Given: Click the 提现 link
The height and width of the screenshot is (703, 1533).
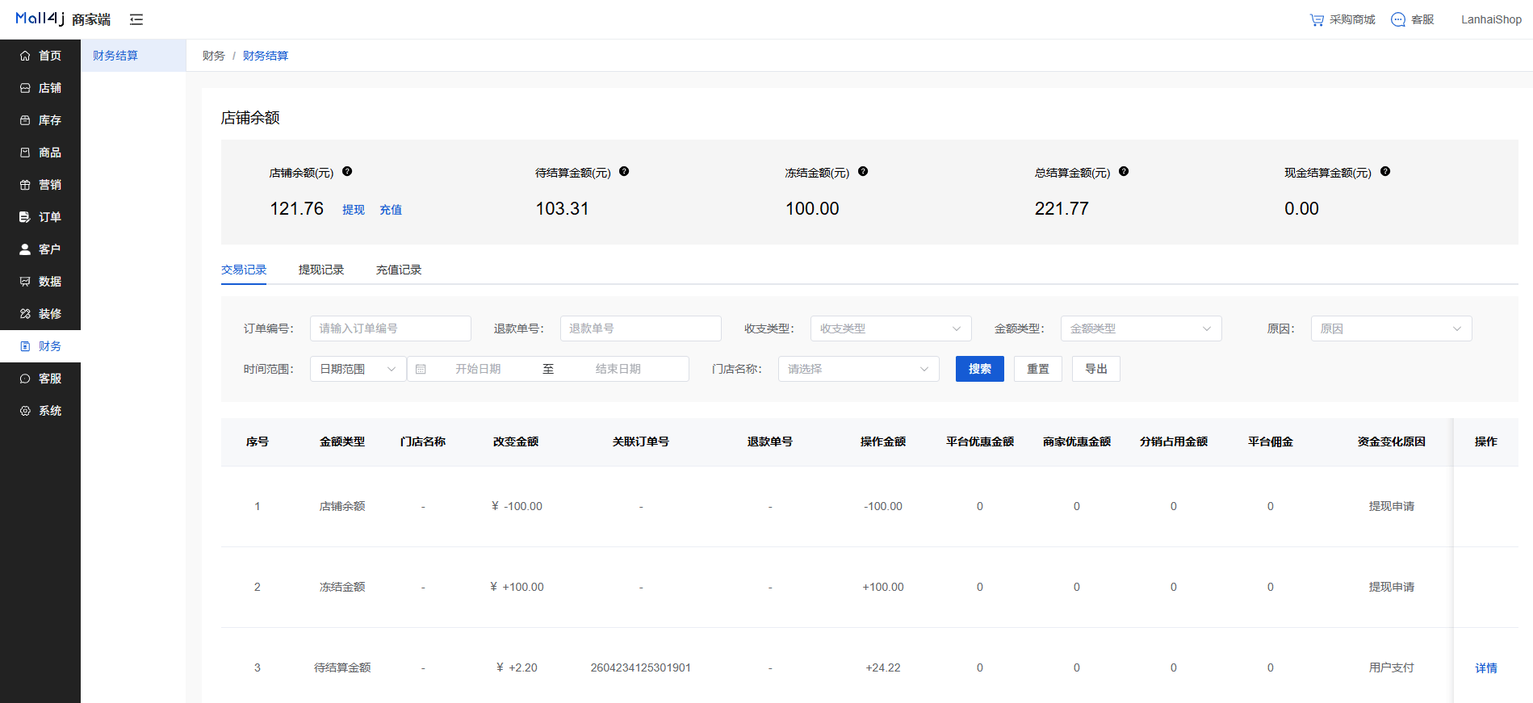Looking at the screenshot, I should click(354, 210).
